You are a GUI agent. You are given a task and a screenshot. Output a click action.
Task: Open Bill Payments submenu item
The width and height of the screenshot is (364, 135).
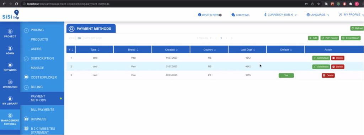(43, 110)
